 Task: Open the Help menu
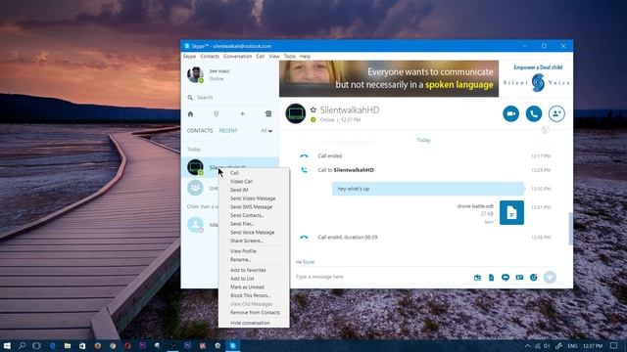[x=305, y=57]
